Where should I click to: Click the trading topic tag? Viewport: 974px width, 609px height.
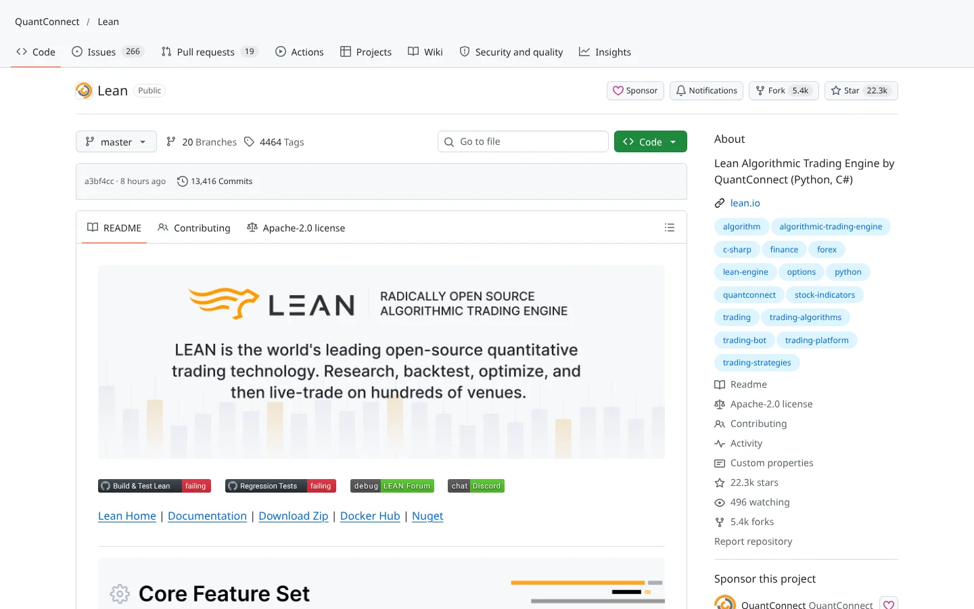point(737,317)
